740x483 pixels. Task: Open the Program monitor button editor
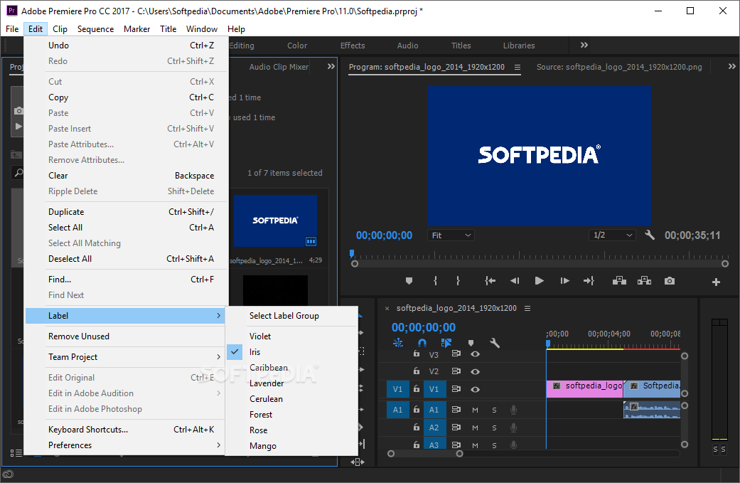coord(716,282)
